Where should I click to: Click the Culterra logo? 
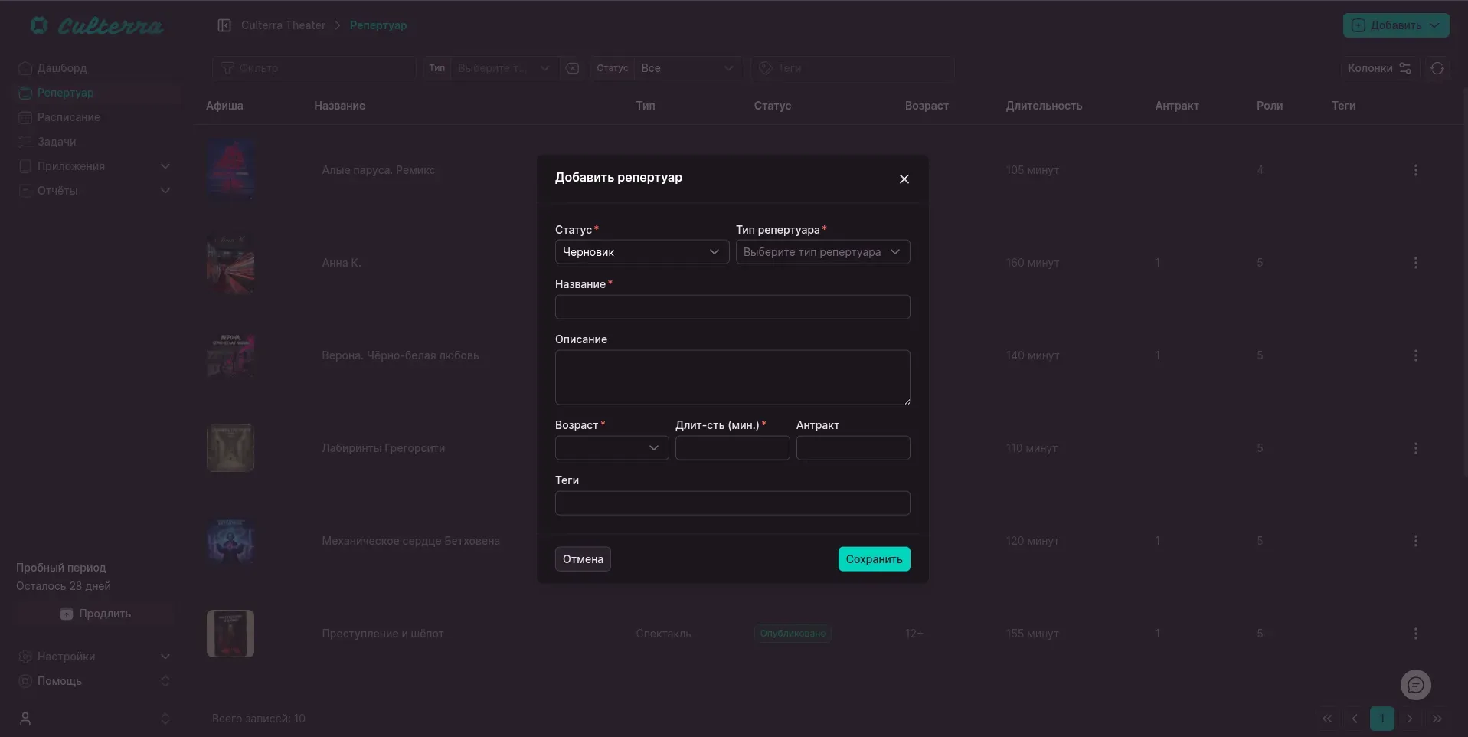[x=96, y=25]
